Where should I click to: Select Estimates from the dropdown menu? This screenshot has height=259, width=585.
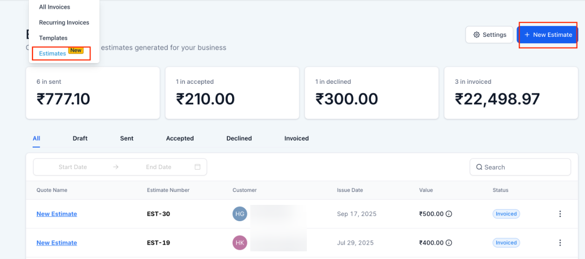(x=53, y=53)
